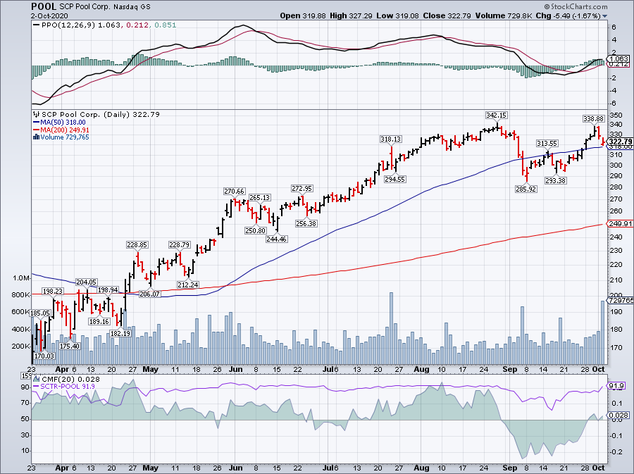Click the 265.13 price label
The height and width of the screenshot is (474, 634).
(x=259, y=198)
